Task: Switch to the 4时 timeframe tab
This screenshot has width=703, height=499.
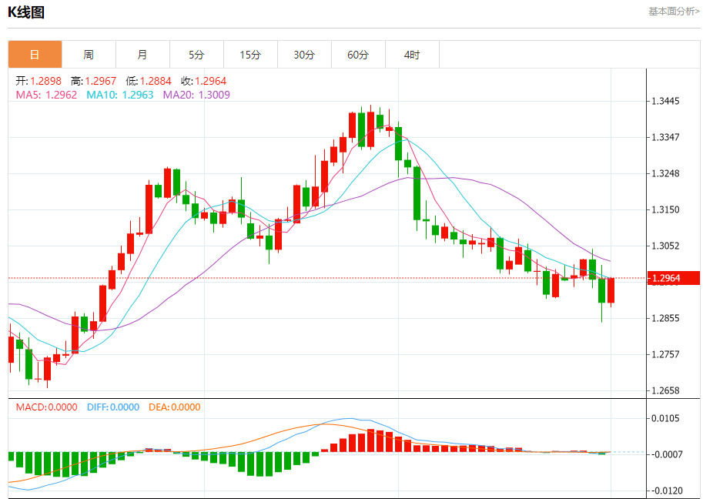Action: coord(412,55)
